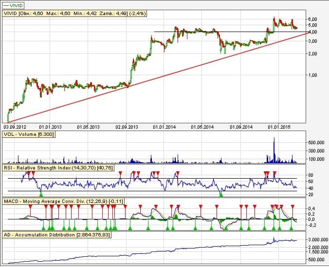Click the leftmost green buy marker in RSI panel

[41, 194]
